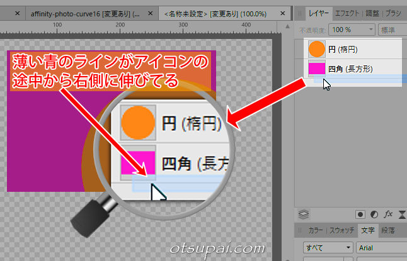Switch to the 調整 tab

[x=372, y=13]
